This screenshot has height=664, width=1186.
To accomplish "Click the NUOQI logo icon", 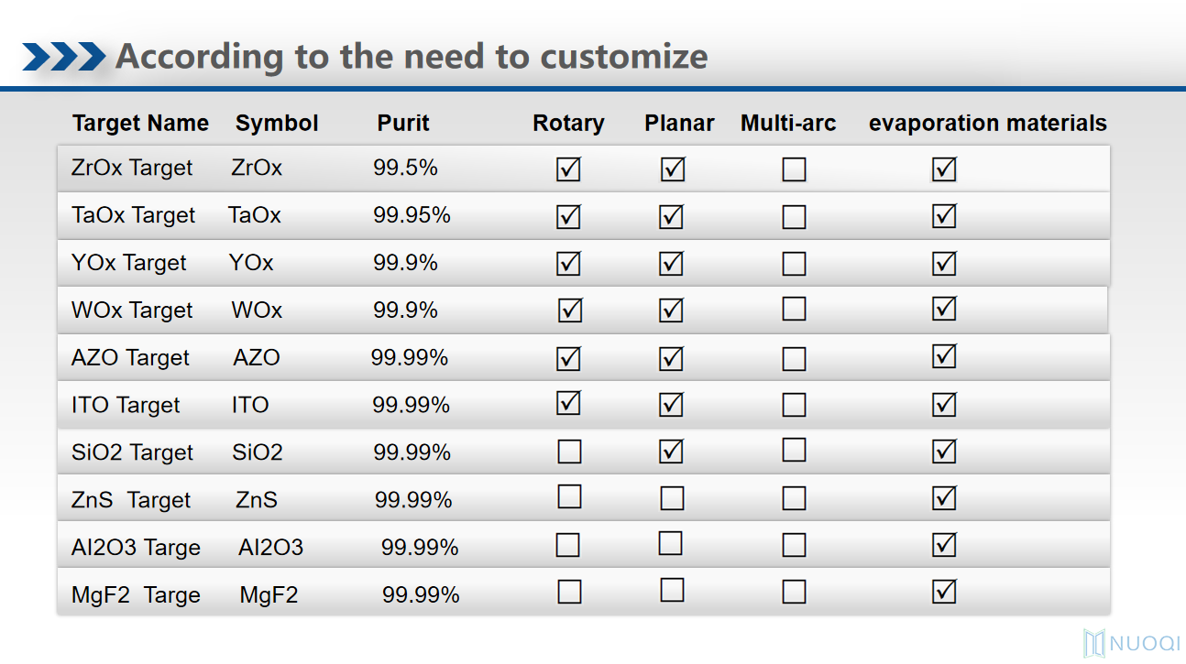I will pos(1094,643).
